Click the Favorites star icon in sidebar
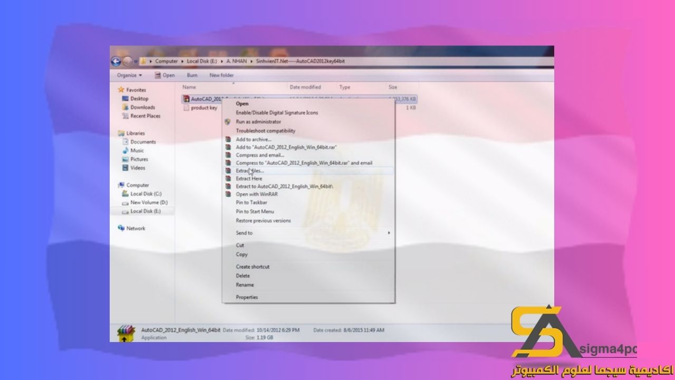The image size is (675, 380). [x=121, y=90]
